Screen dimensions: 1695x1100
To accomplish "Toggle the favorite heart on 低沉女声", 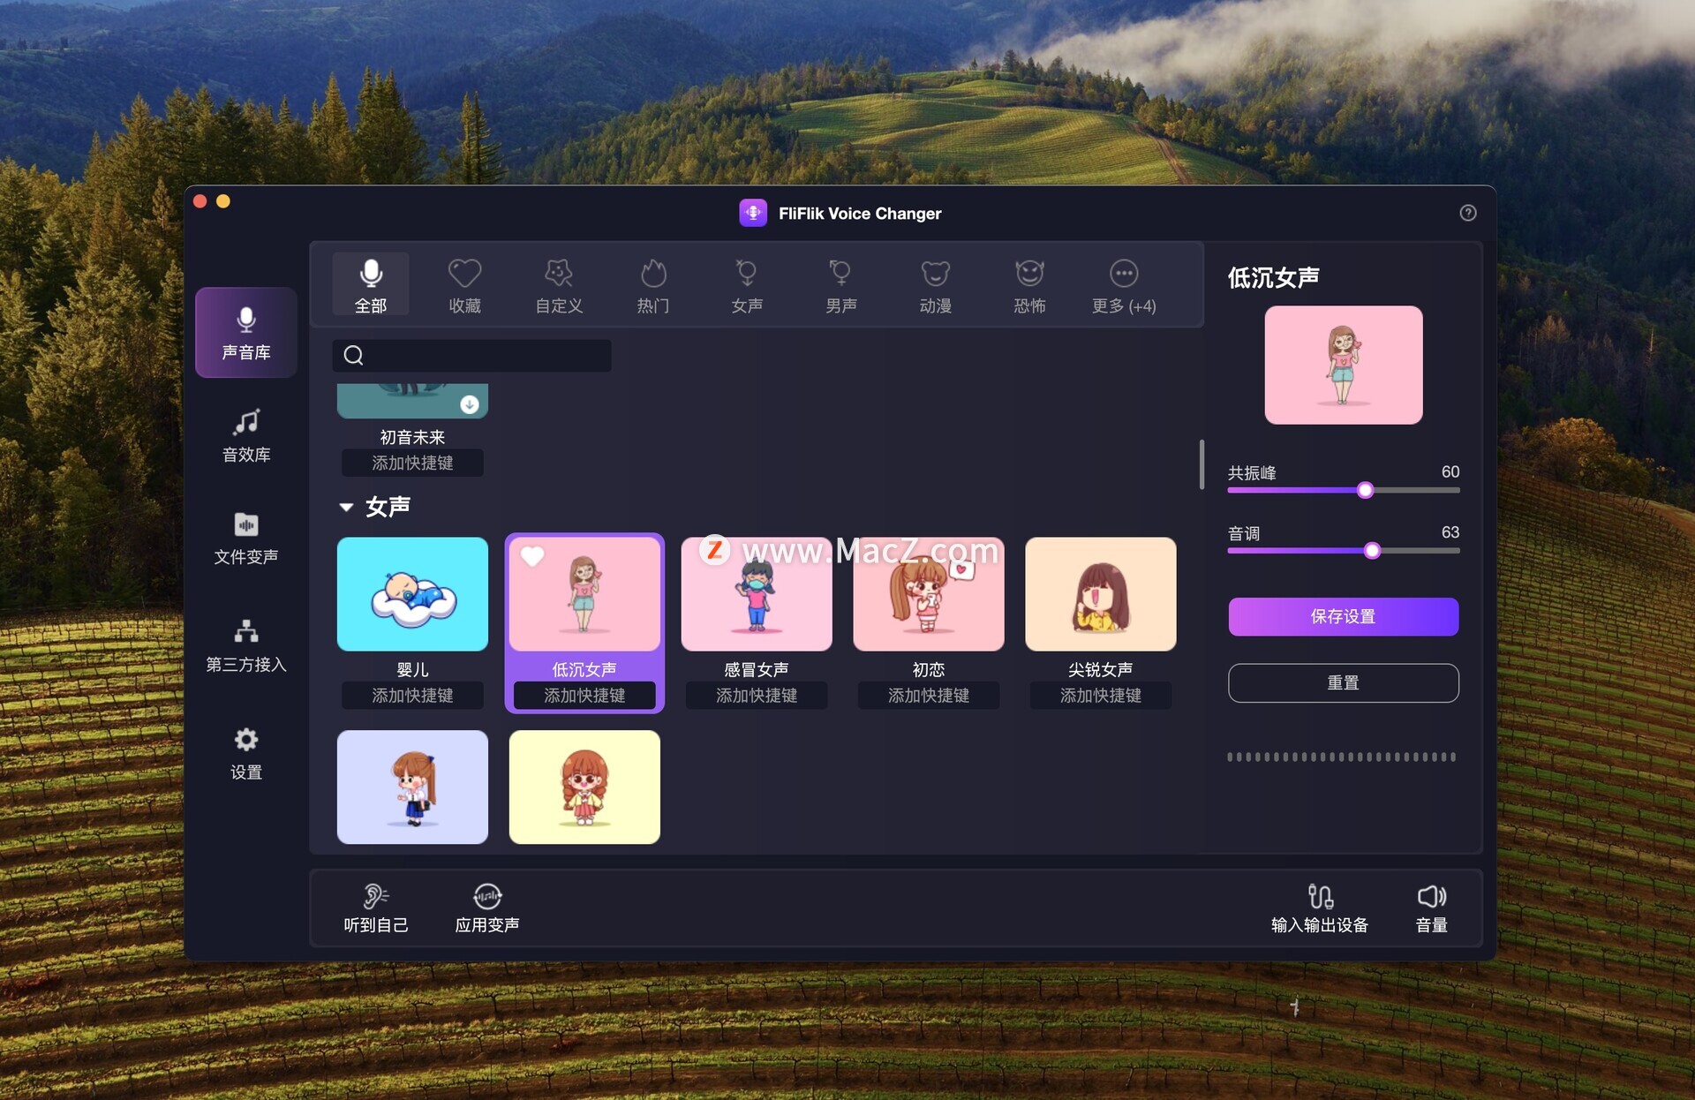I will click(532, 556).
